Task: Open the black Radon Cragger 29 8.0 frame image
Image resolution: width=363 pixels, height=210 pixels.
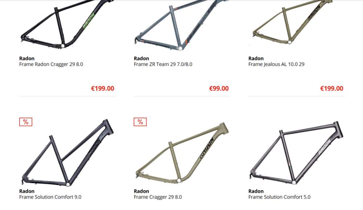Action: 67,24
